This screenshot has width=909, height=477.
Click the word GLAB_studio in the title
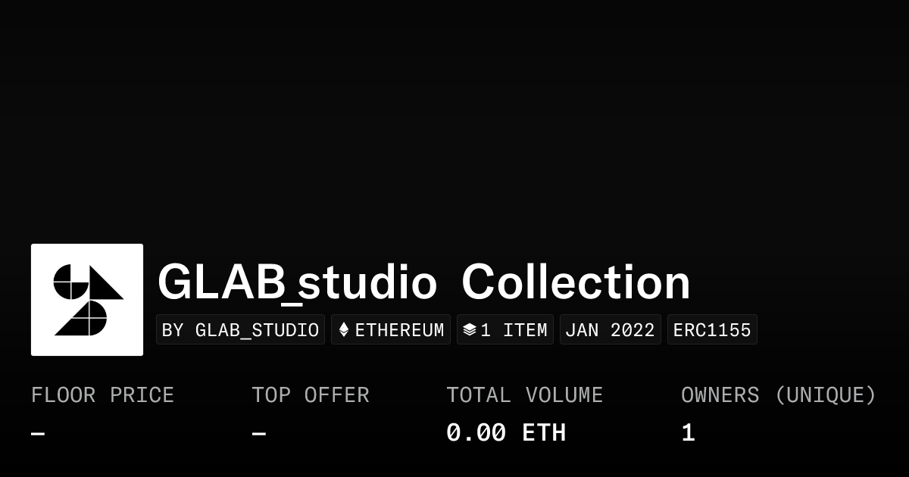[297, 282]
